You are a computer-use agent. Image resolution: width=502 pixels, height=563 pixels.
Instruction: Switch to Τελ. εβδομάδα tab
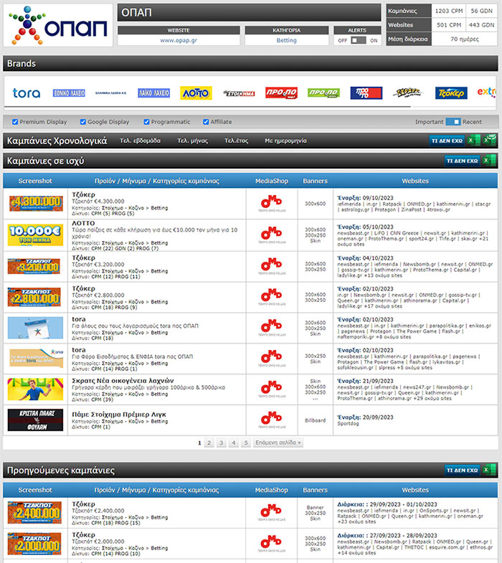[140, 141]
